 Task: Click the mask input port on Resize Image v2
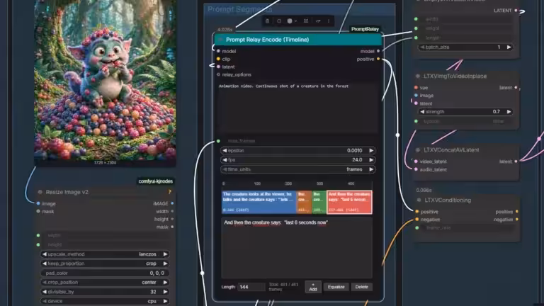pyautogui.click(x=38, y=211)
